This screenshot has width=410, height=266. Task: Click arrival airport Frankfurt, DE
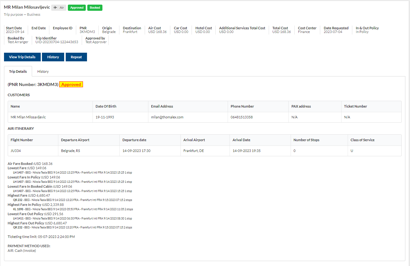(193, 151)
